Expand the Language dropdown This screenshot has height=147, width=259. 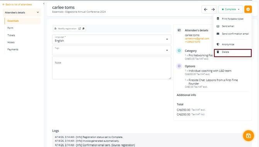click(x=111, y=39)
